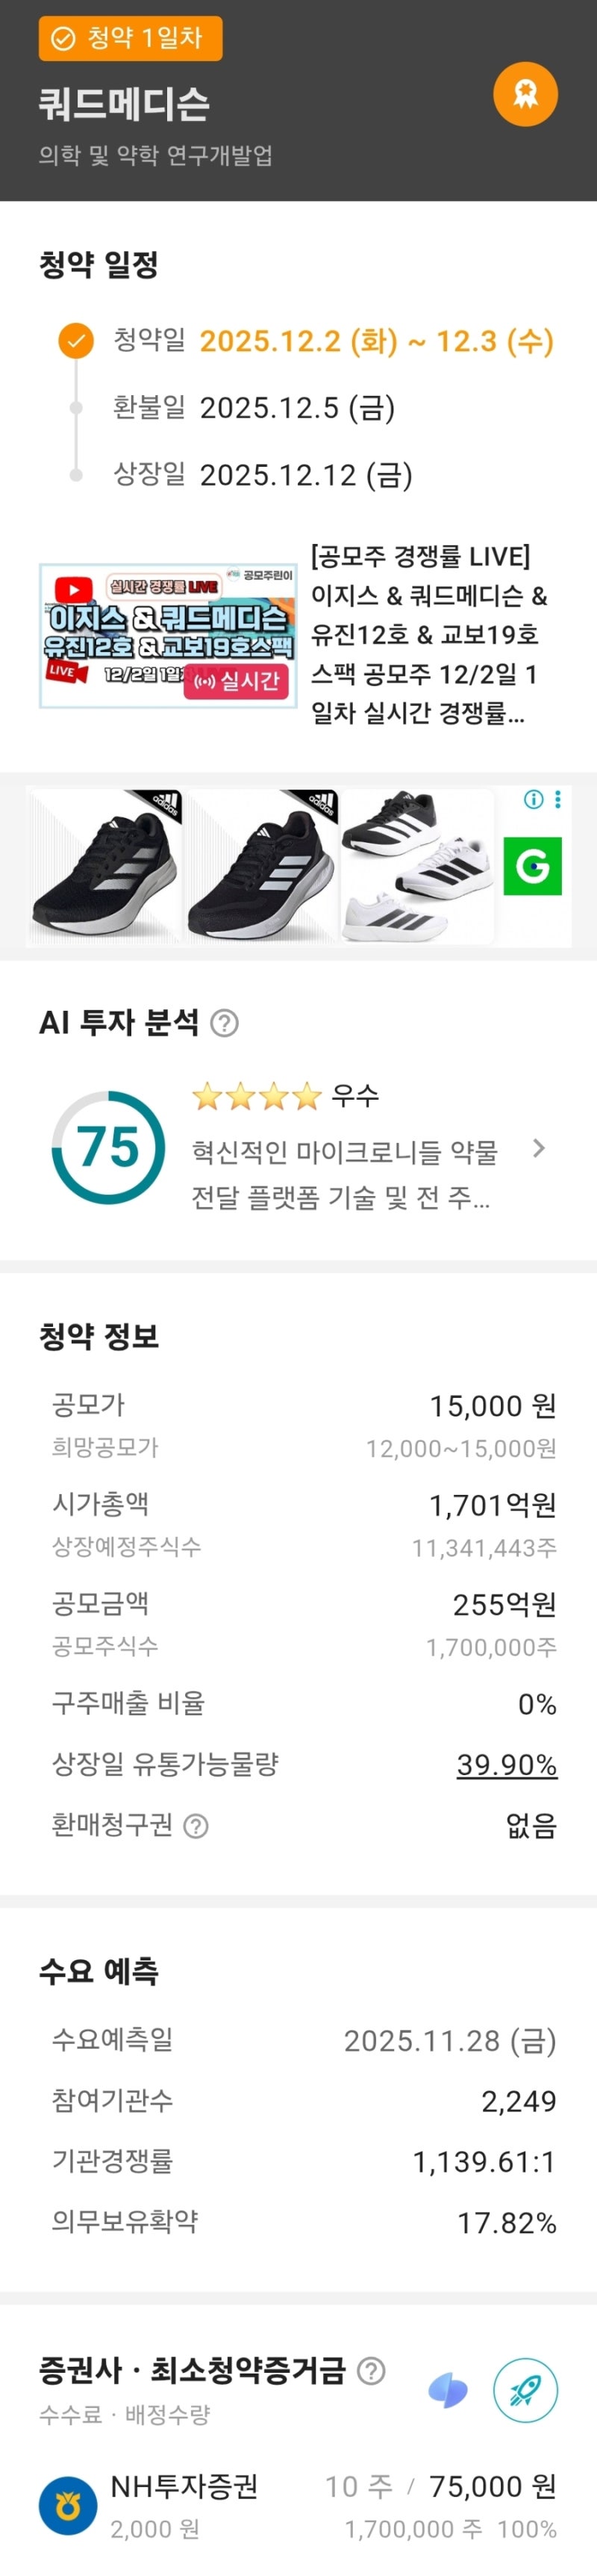The width and height of the screenshot is (597, 2576).
Task: Click help icon beside 최소청약증거금 heading
Action: coord(372,2371)
